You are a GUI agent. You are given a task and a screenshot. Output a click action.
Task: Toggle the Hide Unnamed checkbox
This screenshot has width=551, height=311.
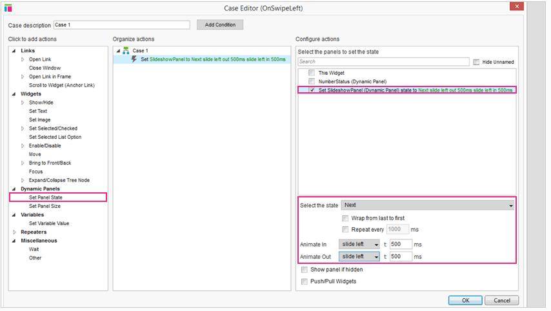[476, 62]
